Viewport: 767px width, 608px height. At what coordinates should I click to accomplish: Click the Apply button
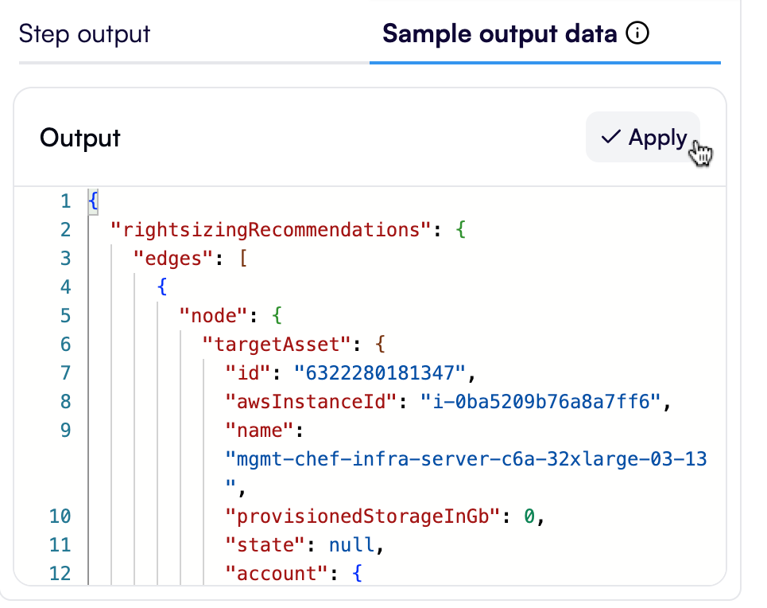[643, 137]
